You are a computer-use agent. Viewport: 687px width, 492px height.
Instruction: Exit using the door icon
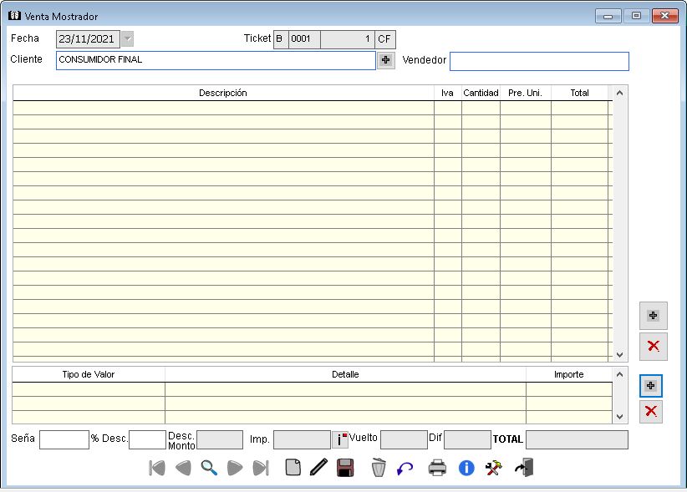[x=524, y=468]
